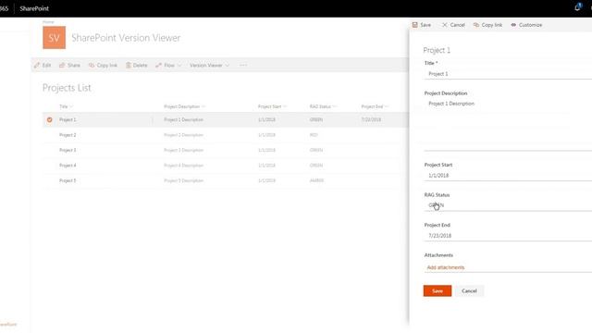Select the Project 2 list row title
This screenshot has height=333, width=592.
(x=68, y=135)
